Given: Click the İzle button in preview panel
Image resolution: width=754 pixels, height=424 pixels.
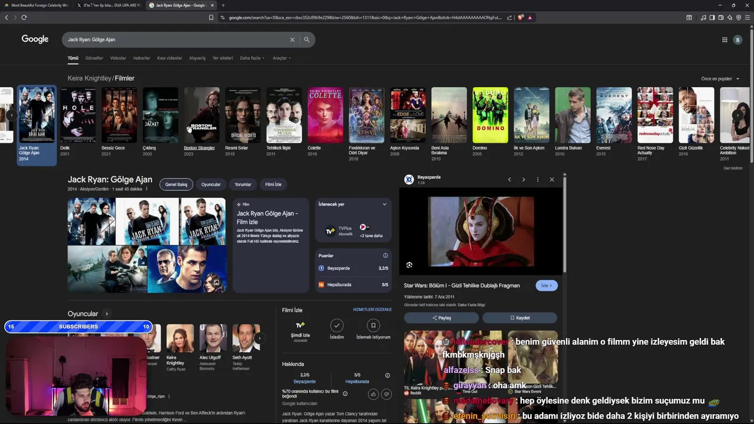Looking at the screenshot, I should (547, 286).
